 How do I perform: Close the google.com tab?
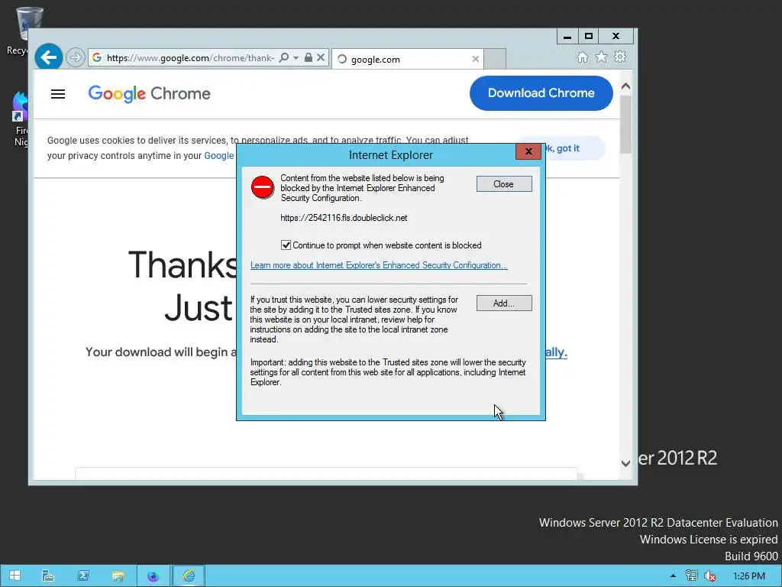475,59
